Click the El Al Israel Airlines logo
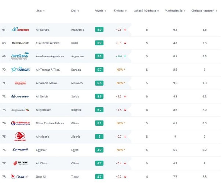Viewport: 222px width, 183px height. pyautogui.click(x=21, y=43)
